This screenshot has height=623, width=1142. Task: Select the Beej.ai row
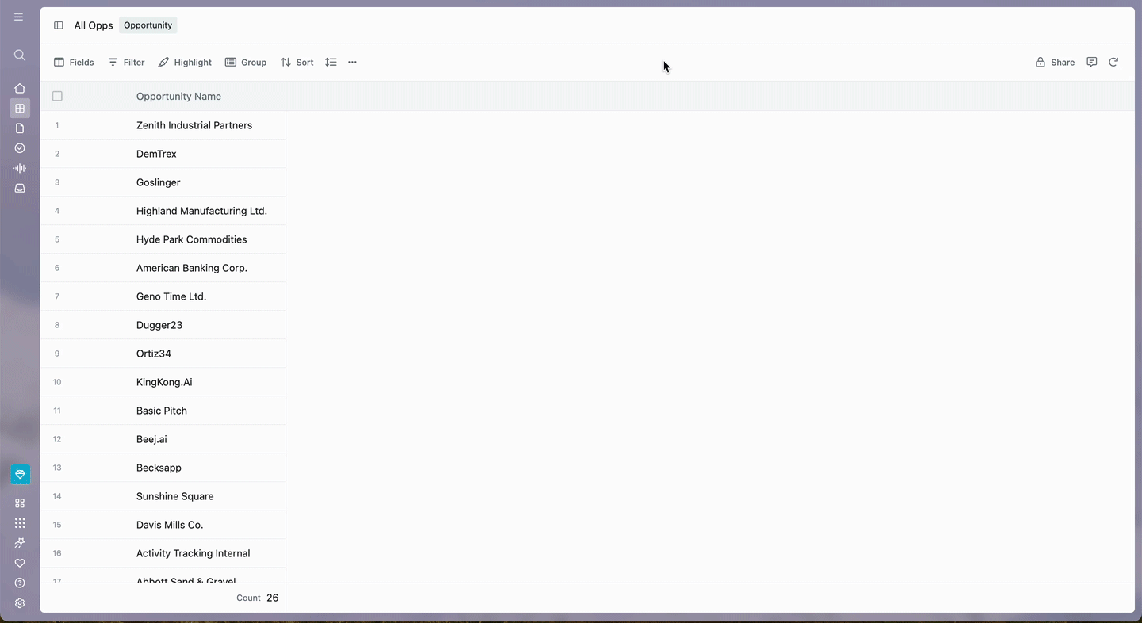(x=163, y=439)
